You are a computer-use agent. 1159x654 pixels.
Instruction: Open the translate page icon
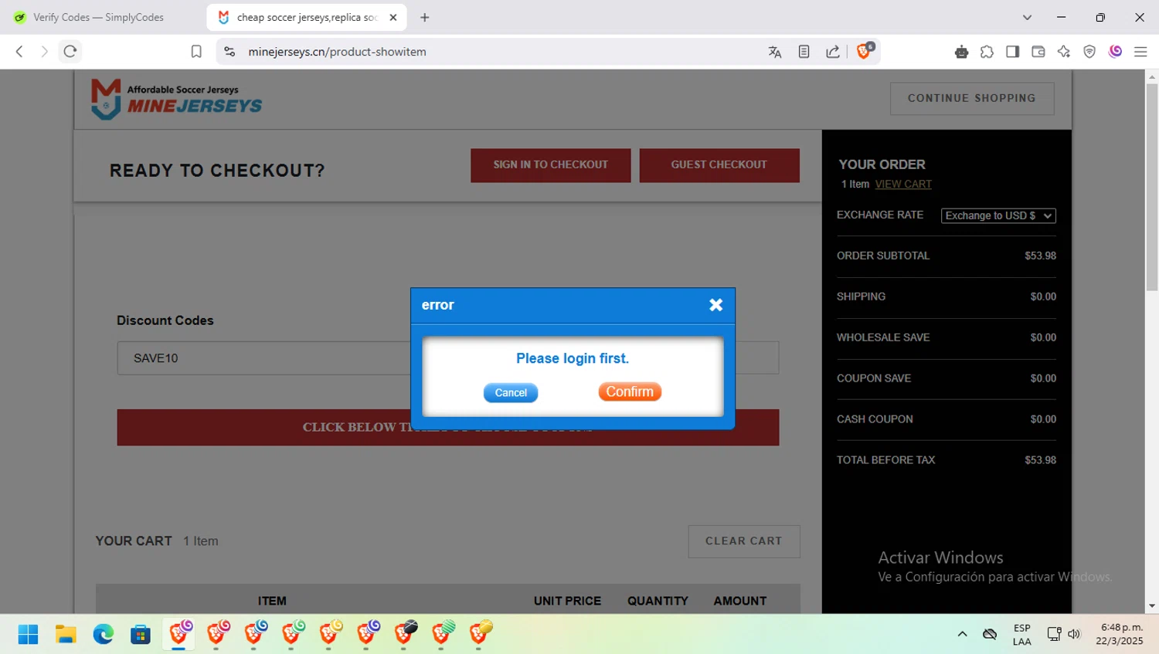coord(775,52)
